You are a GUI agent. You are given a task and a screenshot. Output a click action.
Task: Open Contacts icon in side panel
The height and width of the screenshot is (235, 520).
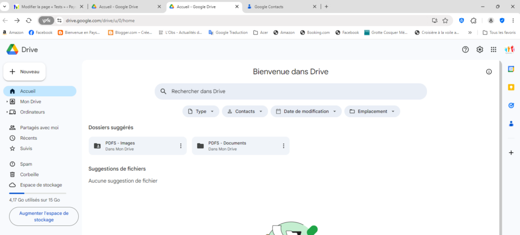[x=511, y=124]
